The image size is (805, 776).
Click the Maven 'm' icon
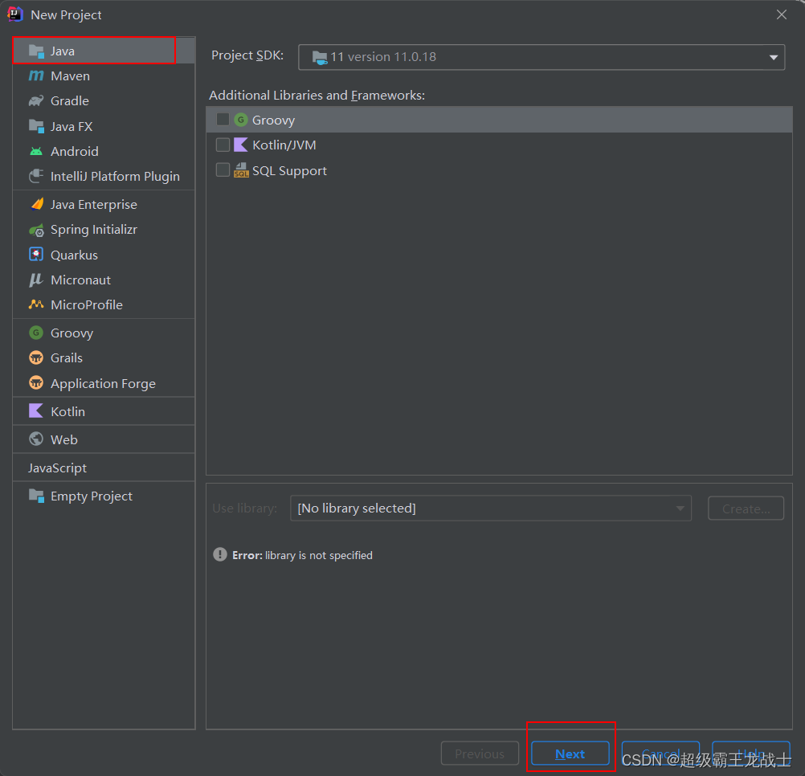click(x=36, y=76)
